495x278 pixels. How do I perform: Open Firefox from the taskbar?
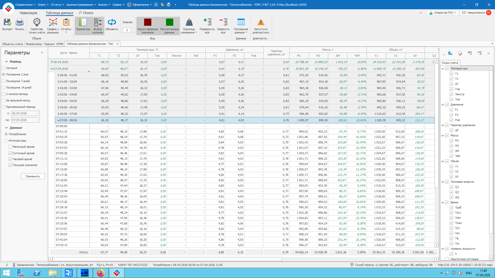pos(101,273)
